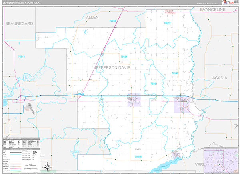The height and width of the screenshot is (174, 240).
Task: Click the compass rose north arrow
Action: [x=48, y=166]
